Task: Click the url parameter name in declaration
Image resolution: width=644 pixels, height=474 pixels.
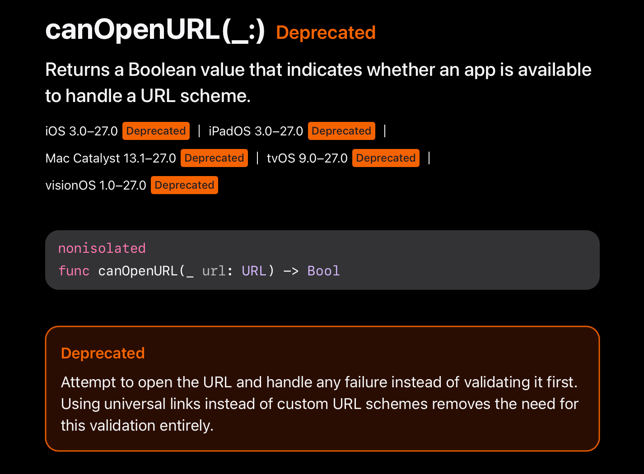Action: pos(214,271)
